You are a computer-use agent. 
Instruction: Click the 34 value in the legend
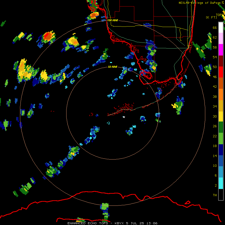pos(215,106)
